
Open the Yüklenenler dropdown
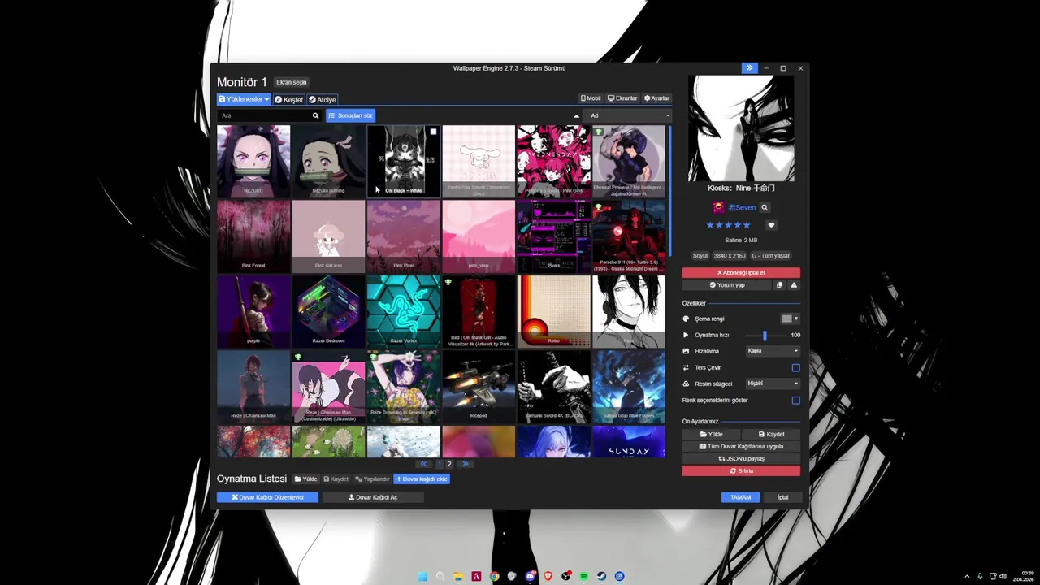pos(244,99)
